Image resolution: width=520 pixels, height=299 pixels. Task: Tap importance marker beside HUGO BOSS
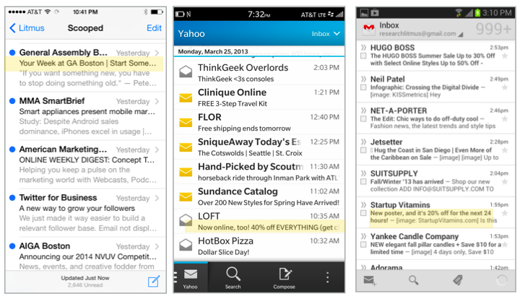pyautogui.click(x=364, y=48)
